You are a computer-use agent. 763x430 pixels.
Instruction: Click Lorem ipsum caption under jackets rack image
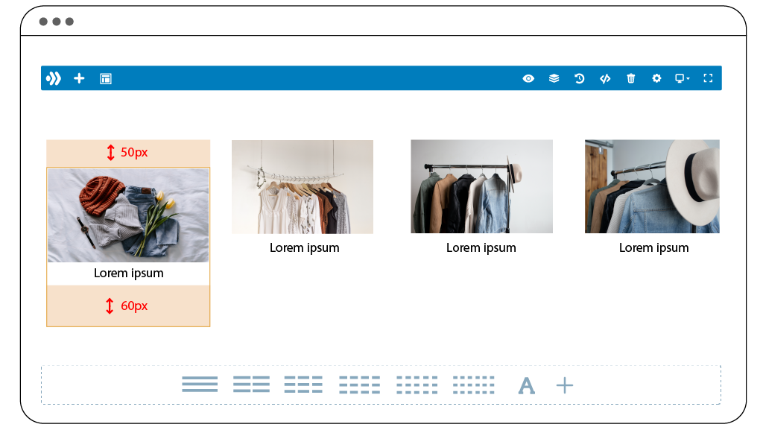coord(481,248)
